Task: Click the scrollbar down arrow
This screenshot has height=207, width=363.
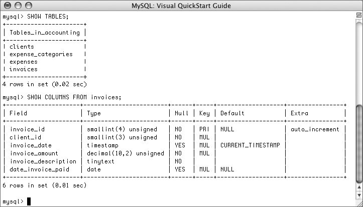Action: click(x=359, y=195)
